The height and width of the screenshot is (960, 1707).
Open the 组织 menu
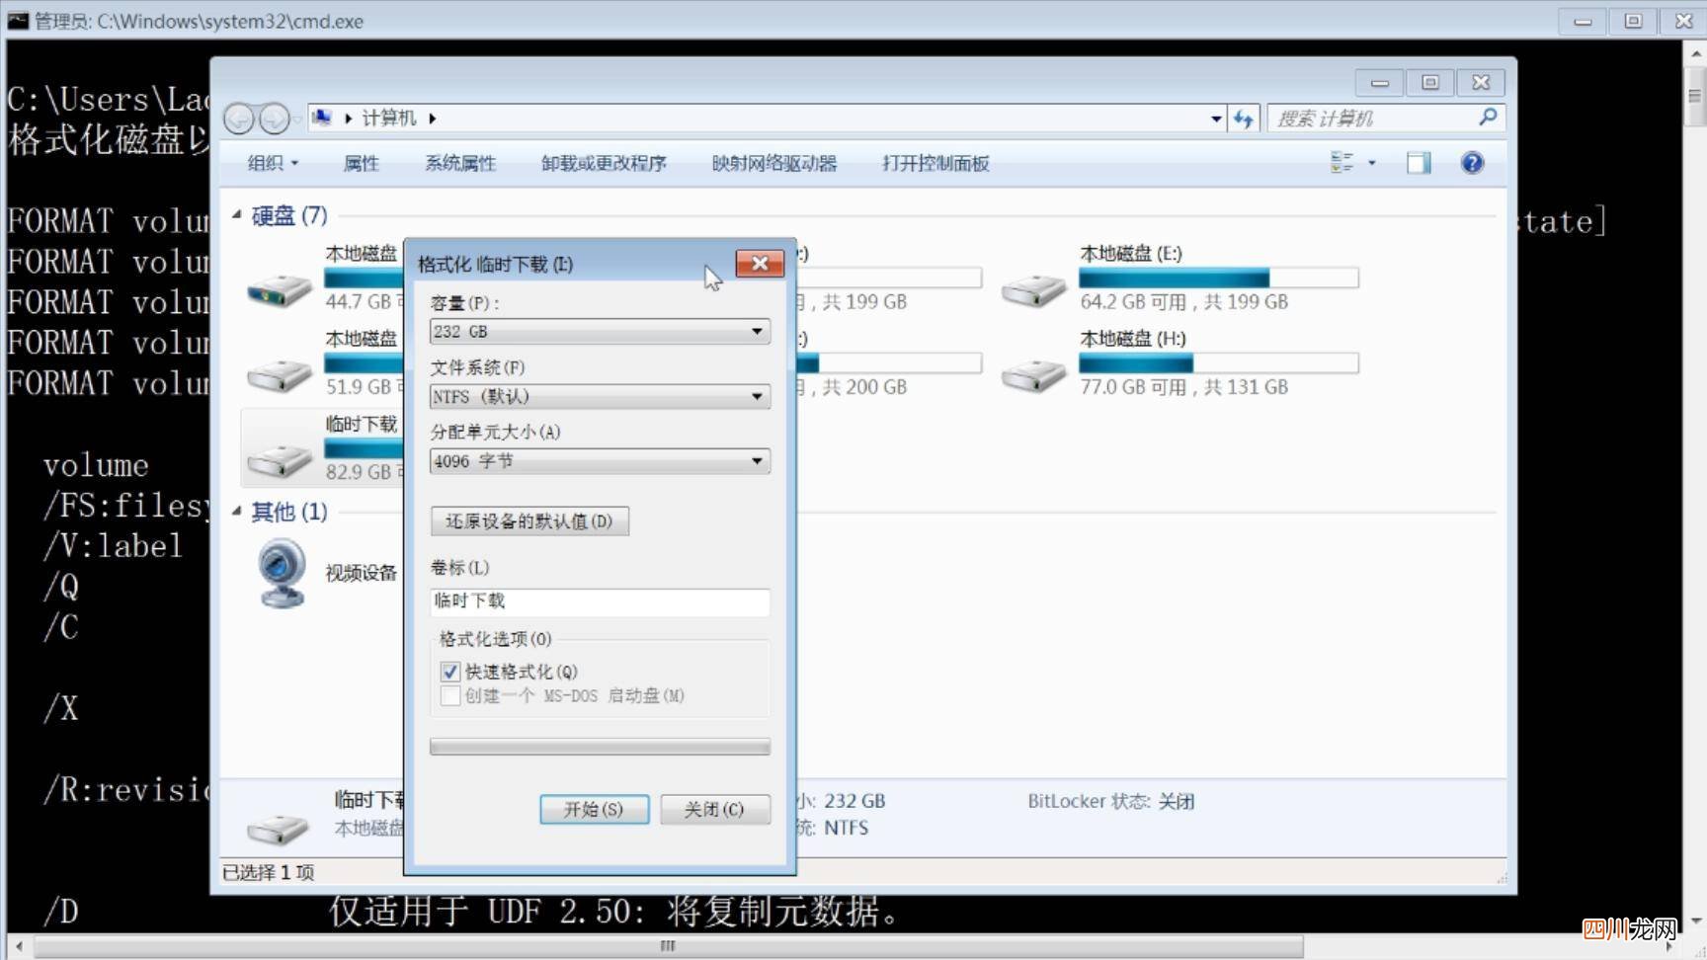tap(273, 163)
